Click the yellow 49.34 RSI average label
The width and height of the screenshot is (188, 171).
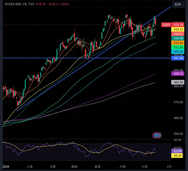tap(177, 156)
